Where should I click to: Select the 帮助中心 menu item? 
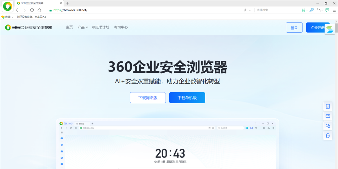121,27
